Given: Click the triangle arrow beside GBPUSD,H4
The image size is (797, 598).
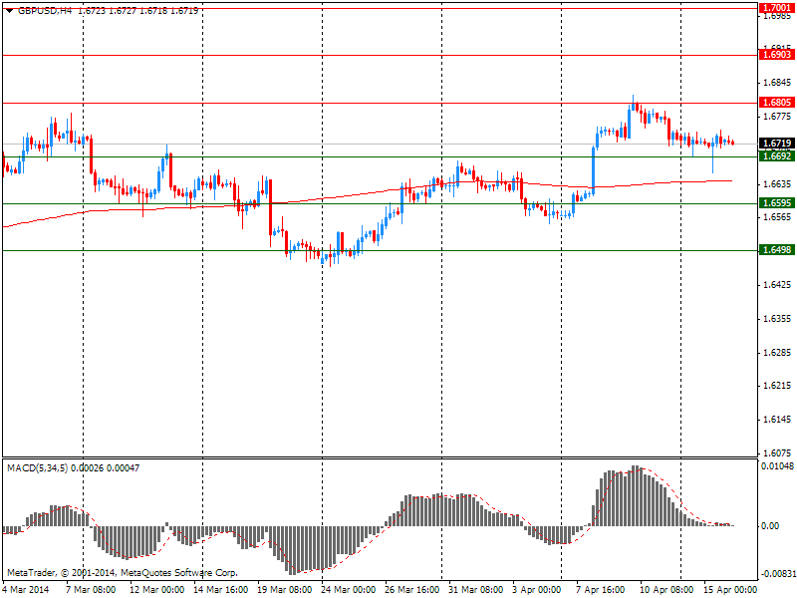Looking at the screenshot, I should tap(8, 10).
